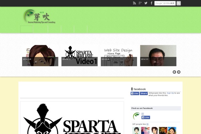Open the large Sparta Affiliate article image

point(72,118)
